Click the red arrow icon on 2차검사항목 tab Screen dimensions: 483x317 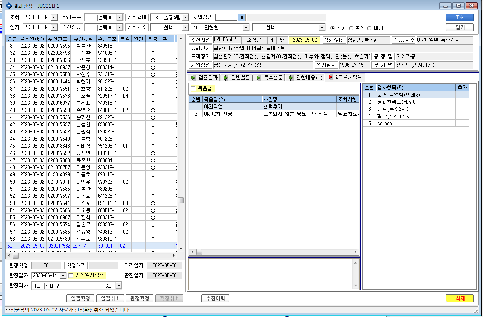[x=330, y=77]
